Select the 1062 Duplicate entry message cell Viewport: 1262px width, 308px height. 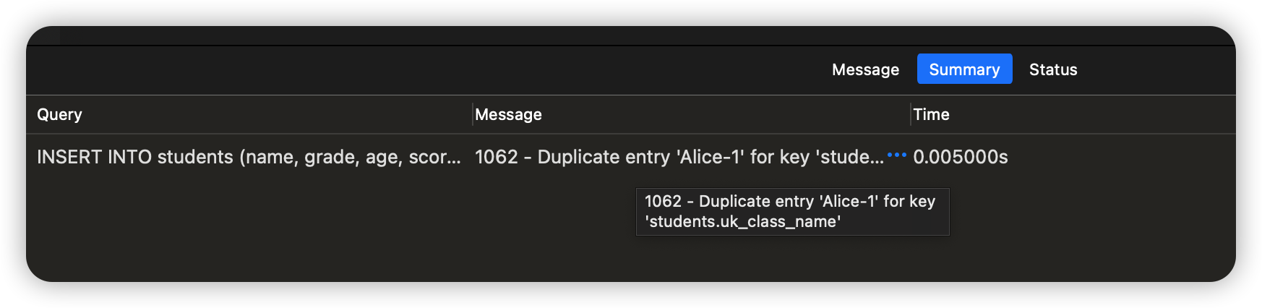678,157
